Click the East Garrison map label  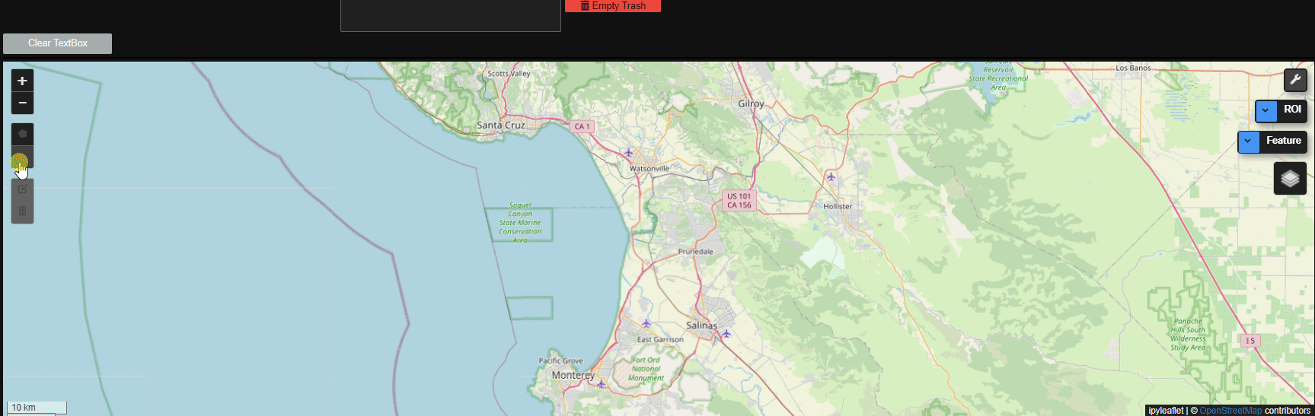tap(660, 340)
